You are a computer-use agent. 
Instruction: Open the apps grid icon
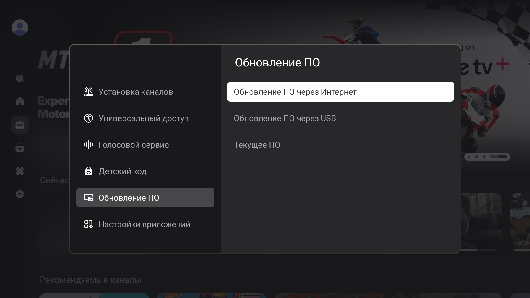[20, 171]
